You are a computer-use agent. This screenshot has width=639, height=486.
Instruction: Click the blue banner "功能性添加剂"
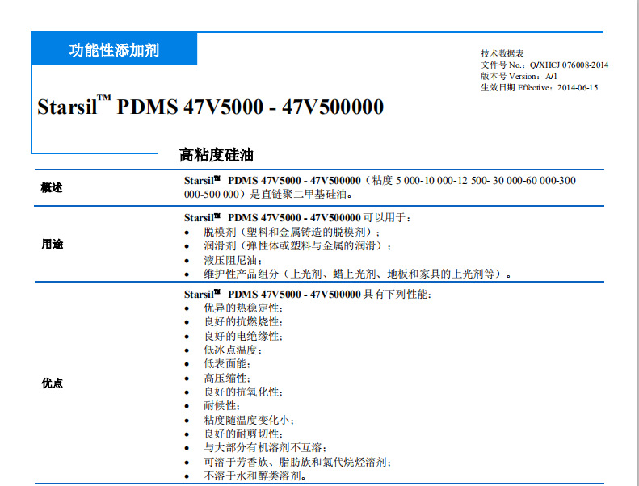tap(114, 49)
